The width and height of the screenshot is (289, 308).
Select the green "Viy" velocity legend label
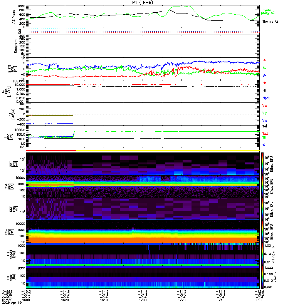click(264, 113)
